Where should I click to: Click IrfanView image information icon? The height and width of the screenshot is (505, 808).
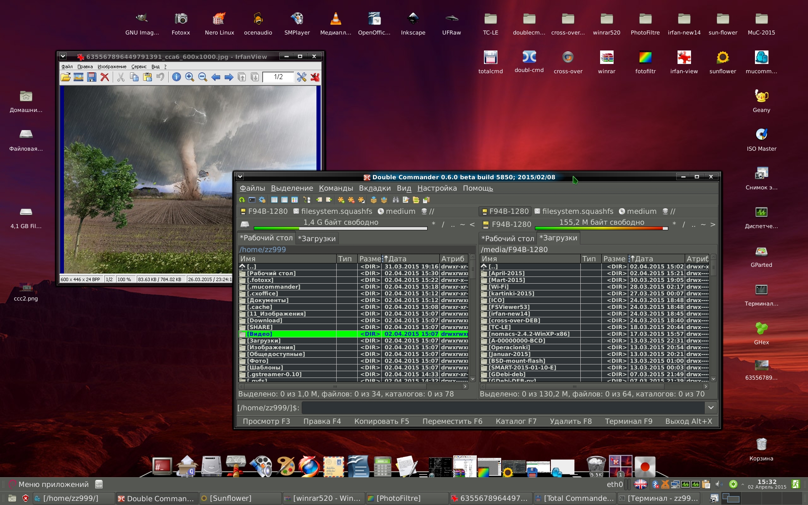[x=176, y=77]
